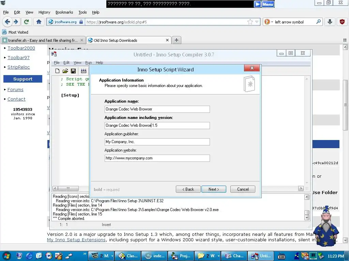349x261 pixels.
Task: Open the Forums link in the sidebar
Action: point(15,90)
